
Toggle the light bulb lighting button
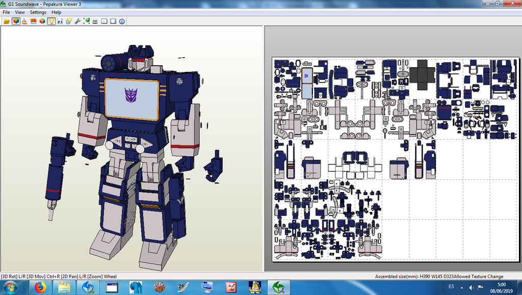pos(51,21)
